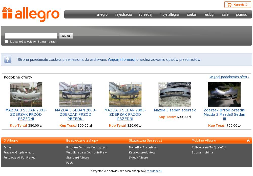The image size is (253, 176).
Task: Open moje allegro menu item
Action: (169, 14)
